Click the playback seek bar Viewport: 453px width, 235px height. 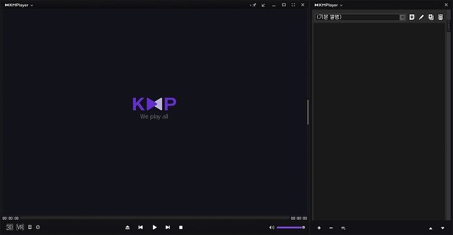[x=155, y=218]
